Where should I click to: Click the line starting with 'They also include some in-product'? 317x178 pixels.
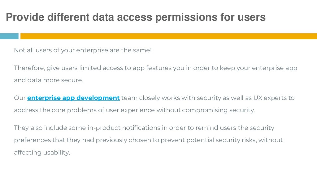[x=144, y=128]
